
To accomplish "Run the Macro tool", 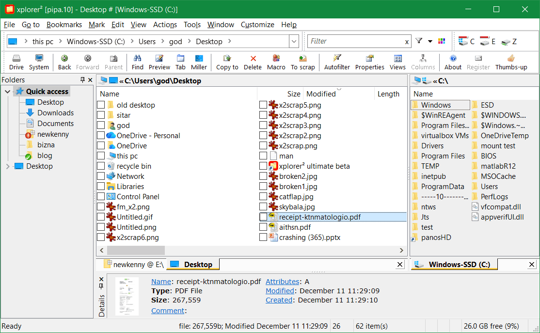I will tap(276, 62).
